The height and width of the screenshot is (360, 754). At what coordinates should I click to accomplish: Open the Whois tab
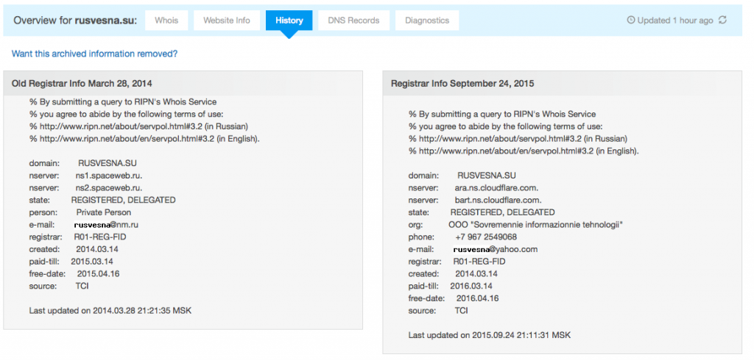[x=166, y=21]
